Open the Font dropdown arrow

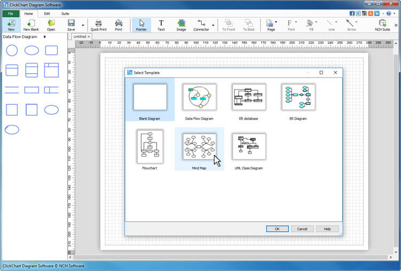(x=296, y=22)
